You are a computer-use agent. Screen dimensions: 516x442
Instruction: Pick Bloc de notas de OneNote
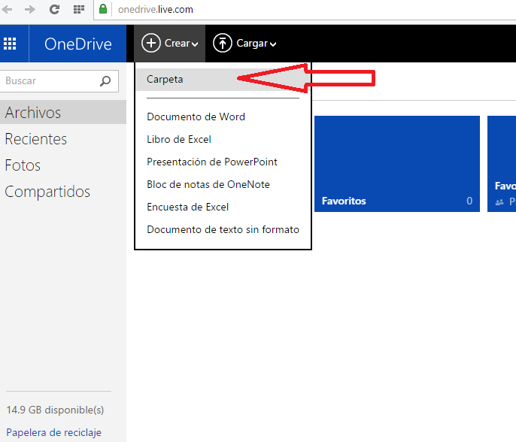click(x=208, y=184)
